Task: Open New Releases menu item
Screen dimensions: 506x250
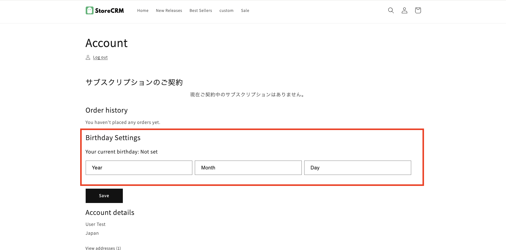Action: [x=169, y=10]
